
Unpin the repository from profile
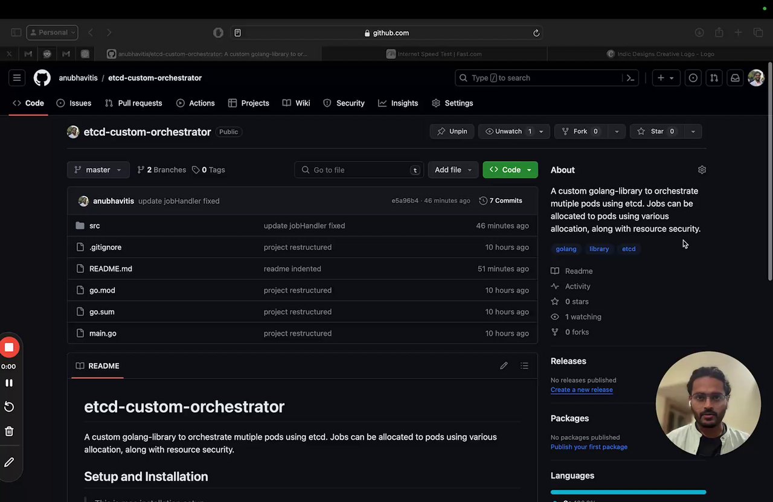pyautogui.click(x=452, y=132)
